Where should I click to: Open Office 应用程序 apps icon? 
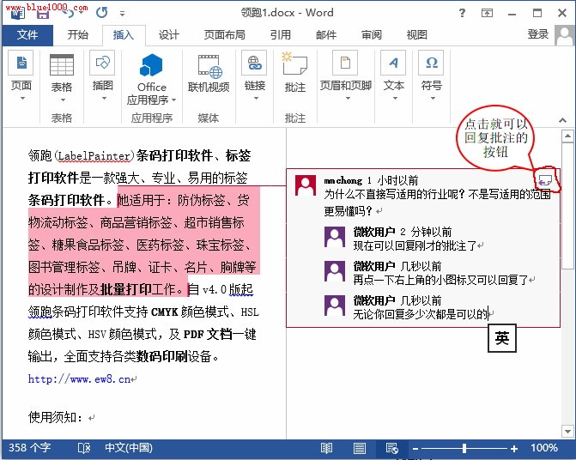151,69
